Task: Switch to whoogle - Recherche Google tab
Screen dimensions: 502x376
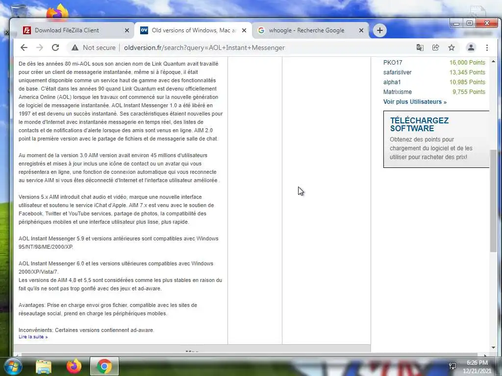Action: coord(310,30)
